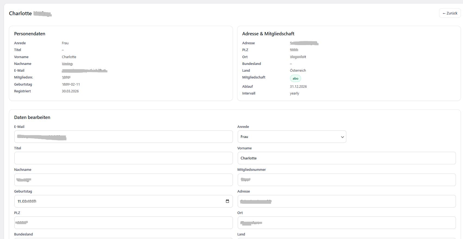Click the Personendaten card heading
The height and width of the screenshot is (239, 463).
30,34
